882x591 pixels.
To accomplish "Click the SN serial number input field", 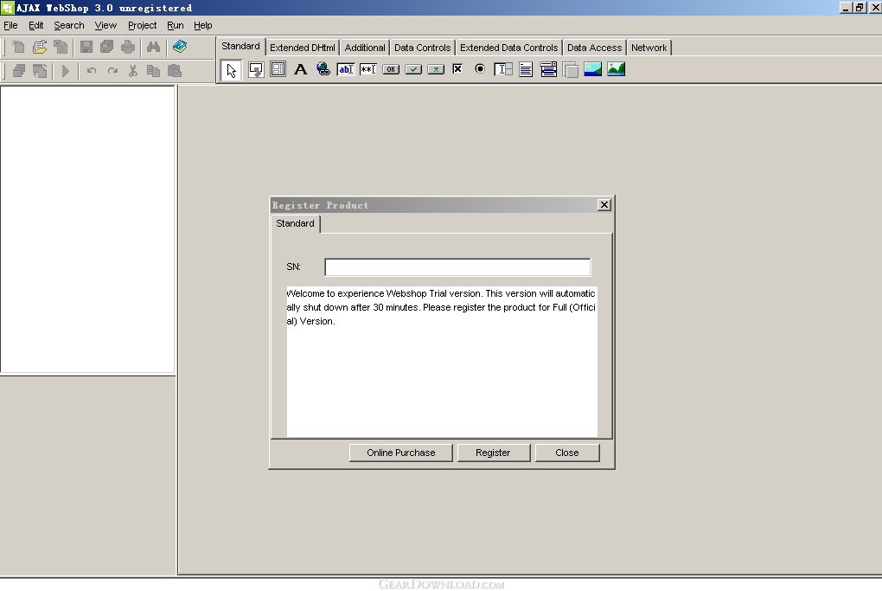I will point(458,267).
